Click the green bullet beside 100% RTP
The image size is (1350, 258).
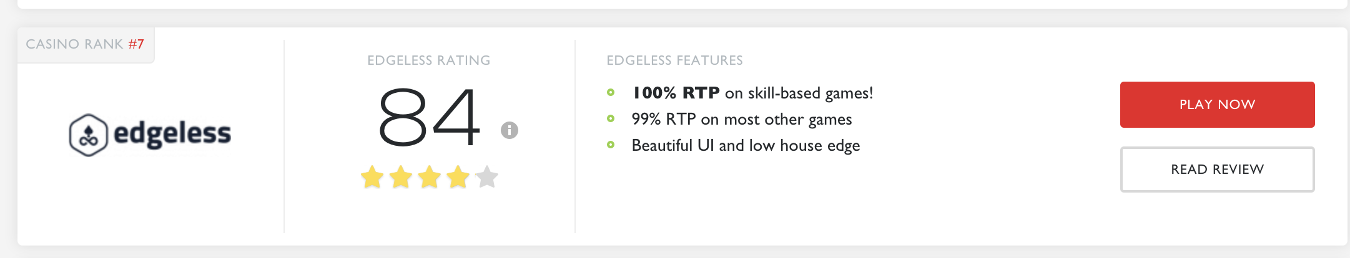pyautogui.click(x=611, y=93)
